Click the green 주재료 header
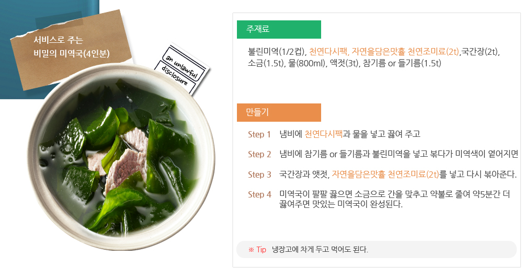The width and height of the screenshot is (523, 268). click(x=278, y=30)
